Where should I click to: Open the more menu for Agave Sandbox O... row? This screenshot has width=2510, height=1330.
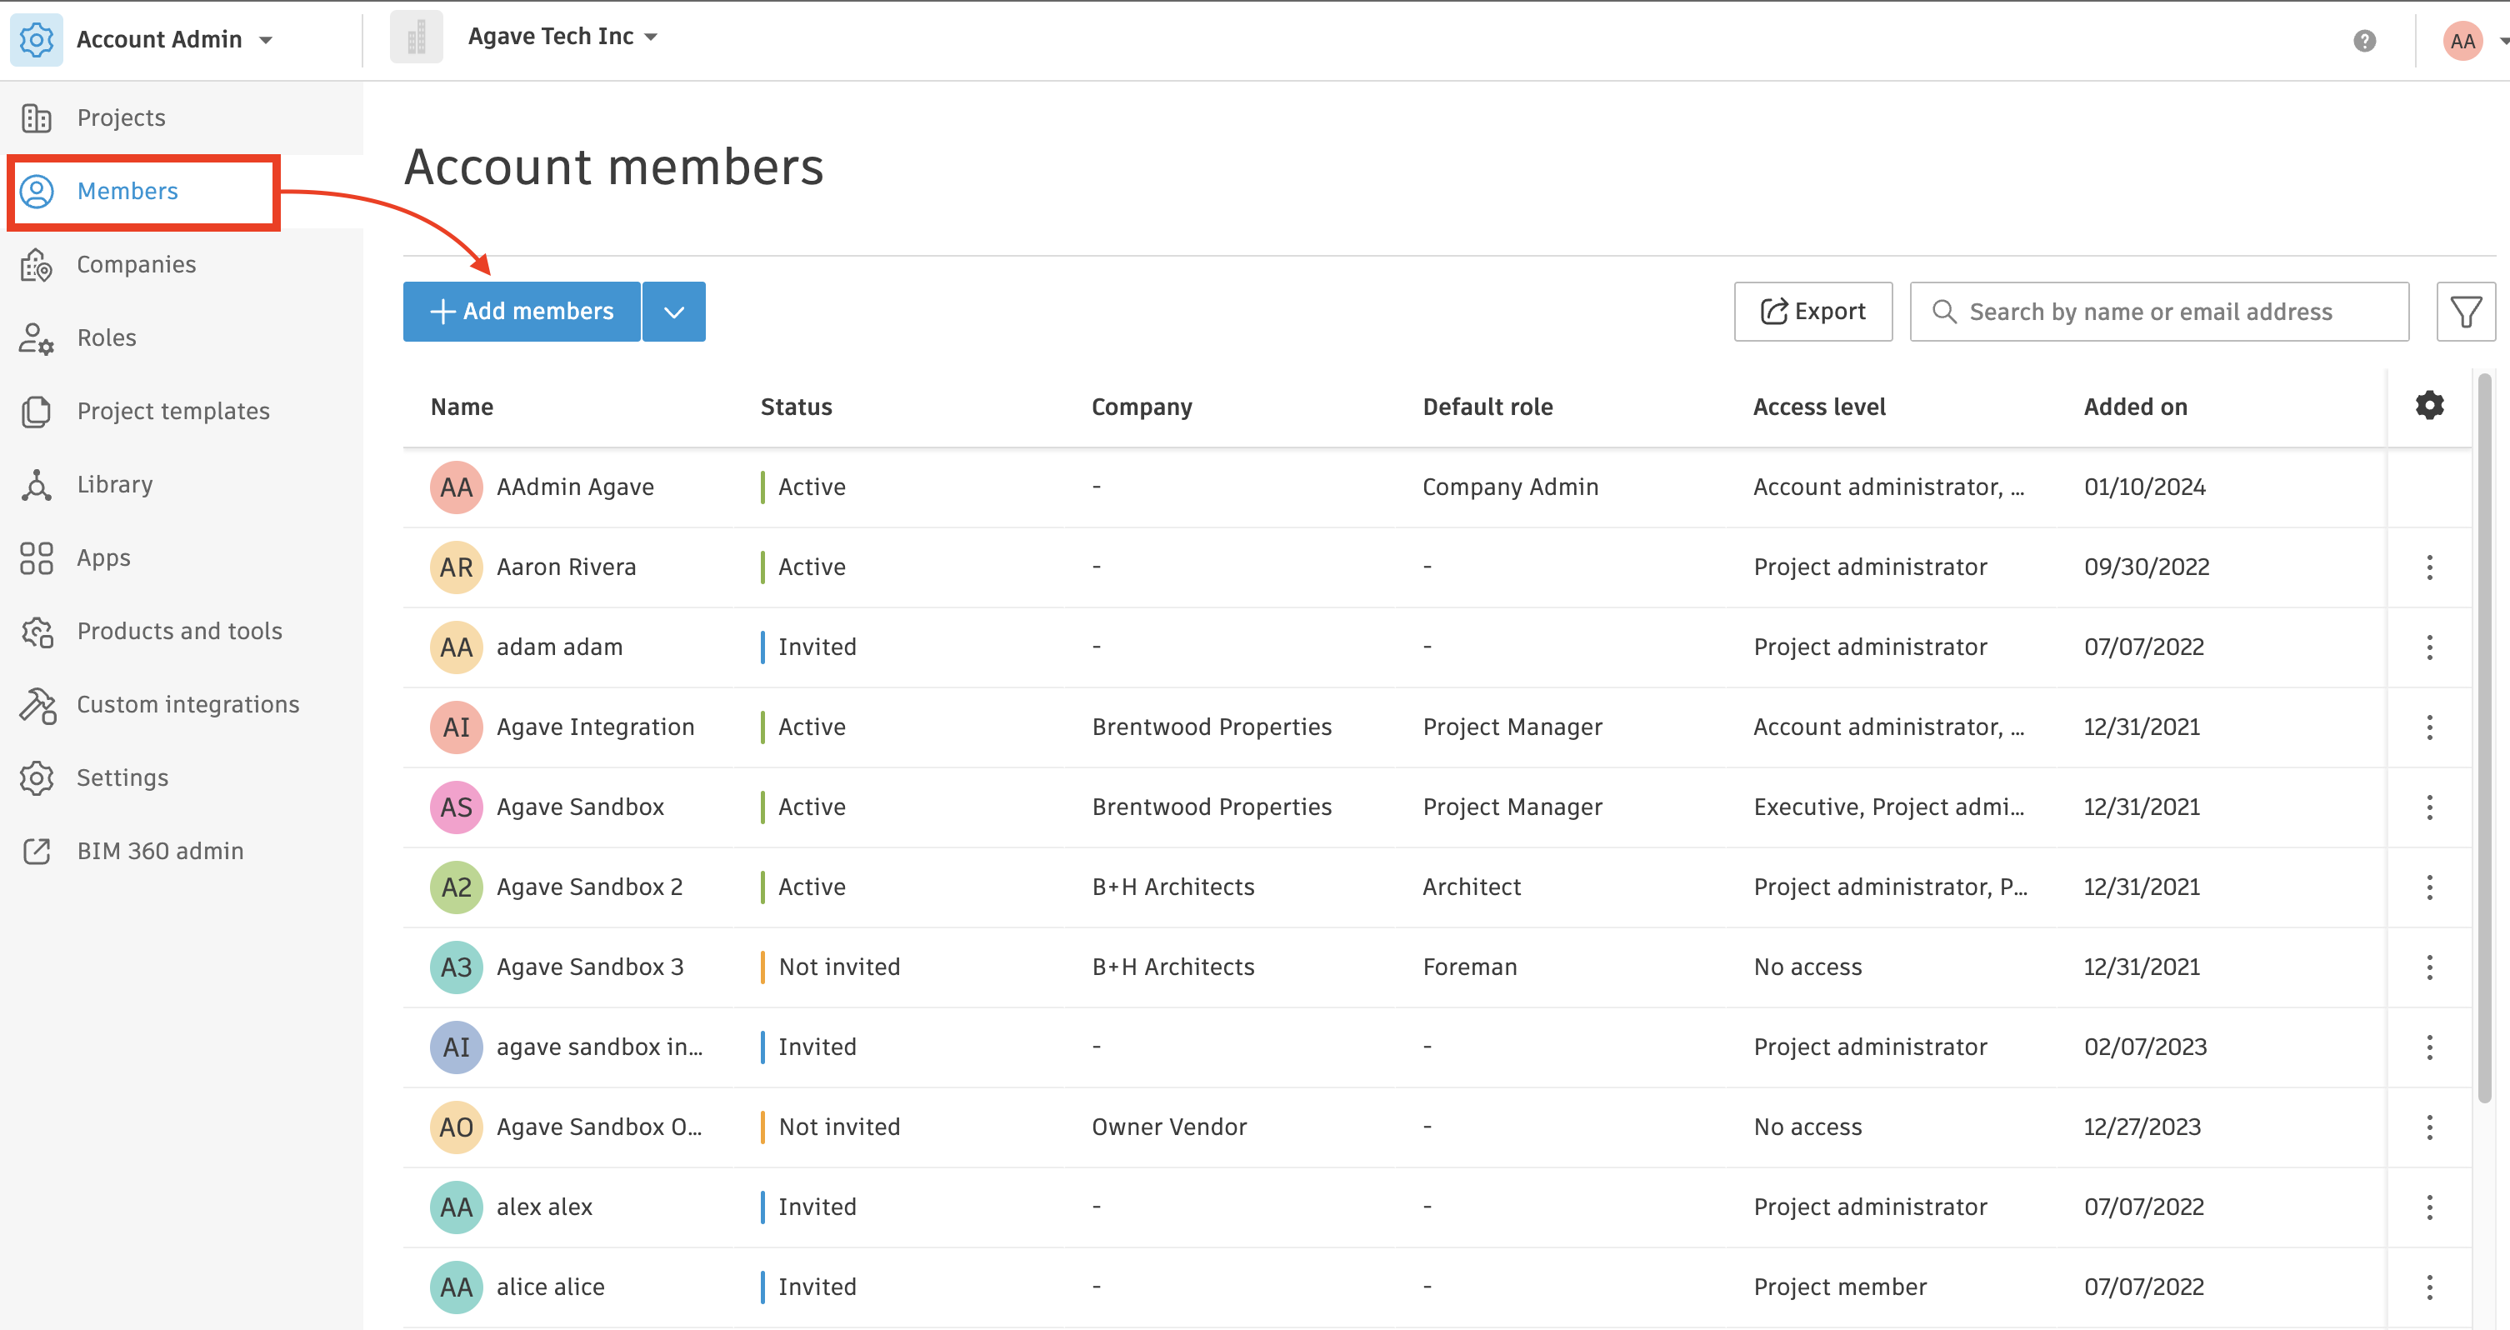click(x=2429, y=1127)
